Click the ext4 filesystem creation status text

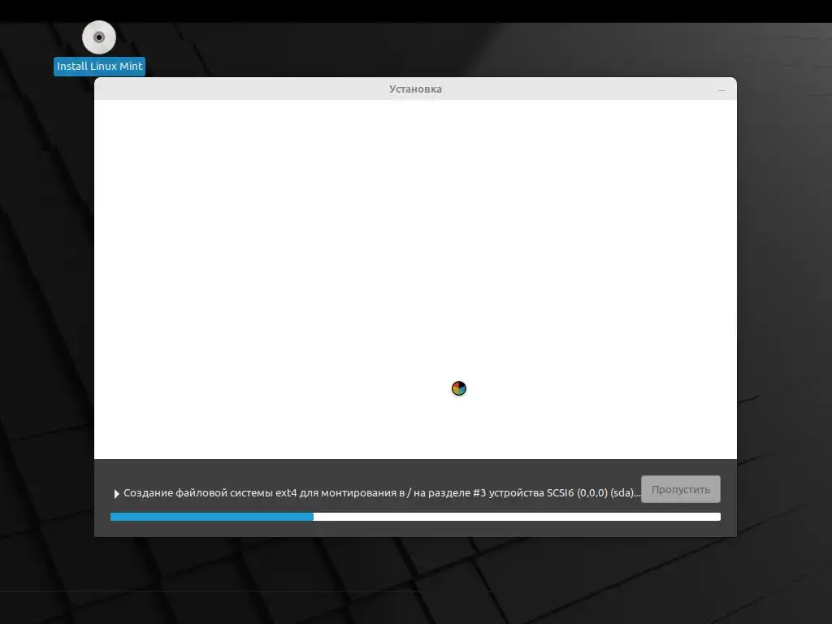(382, 493)
